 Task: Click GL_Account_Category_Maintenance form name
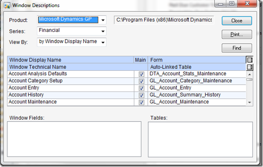[x=191, y=81]
